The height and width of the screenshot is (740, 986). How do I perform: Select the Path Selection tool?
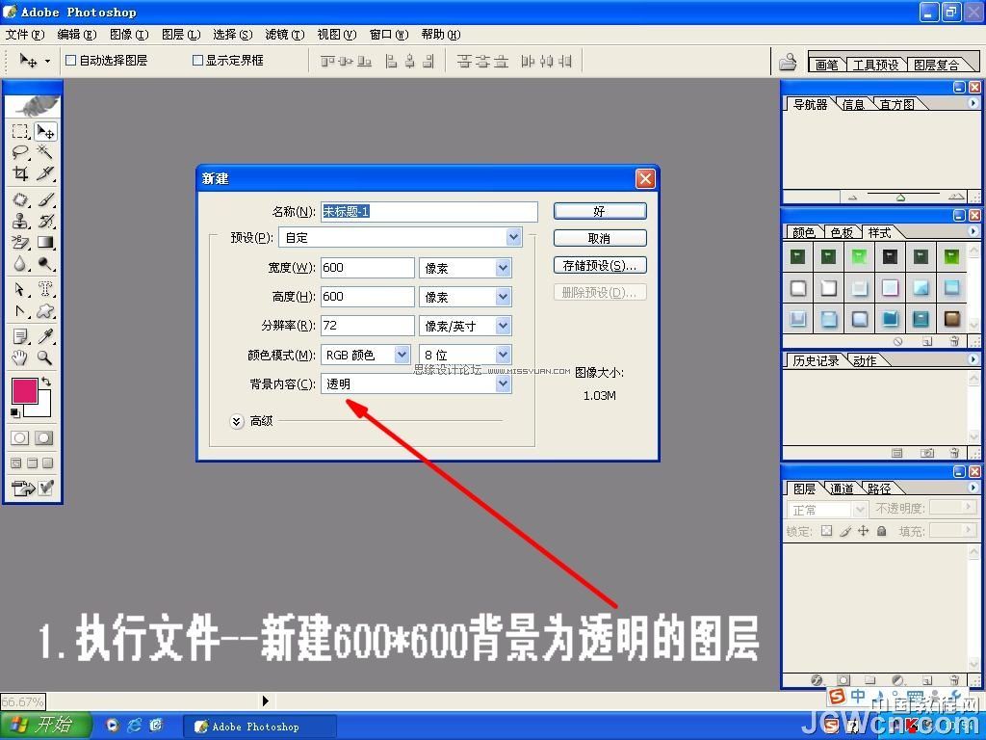tap(20, 289)
